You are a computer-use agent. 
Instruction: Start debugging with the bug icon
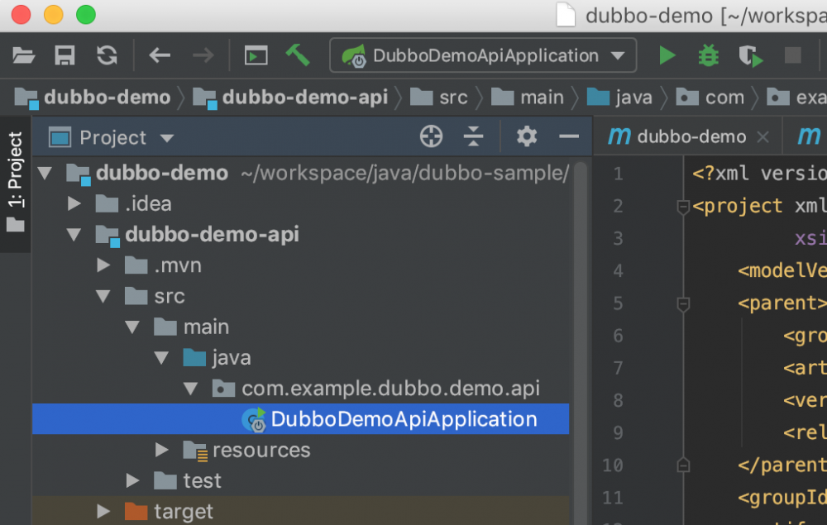click(708, 55)
